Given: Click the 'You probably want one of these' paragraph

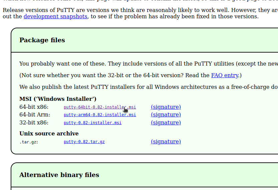Looking at the screenshot, I should pos(149,64).
